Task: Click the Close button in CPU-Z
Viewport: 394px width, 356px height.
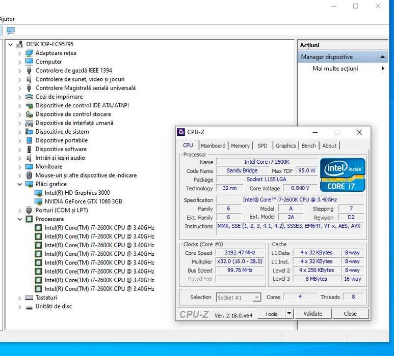Action: point(350,314)
